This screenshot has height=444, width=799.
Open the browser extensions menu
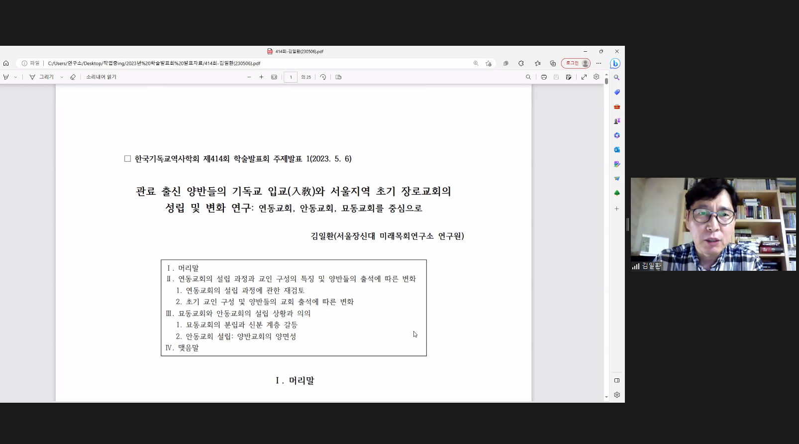(x=521, y=63)
